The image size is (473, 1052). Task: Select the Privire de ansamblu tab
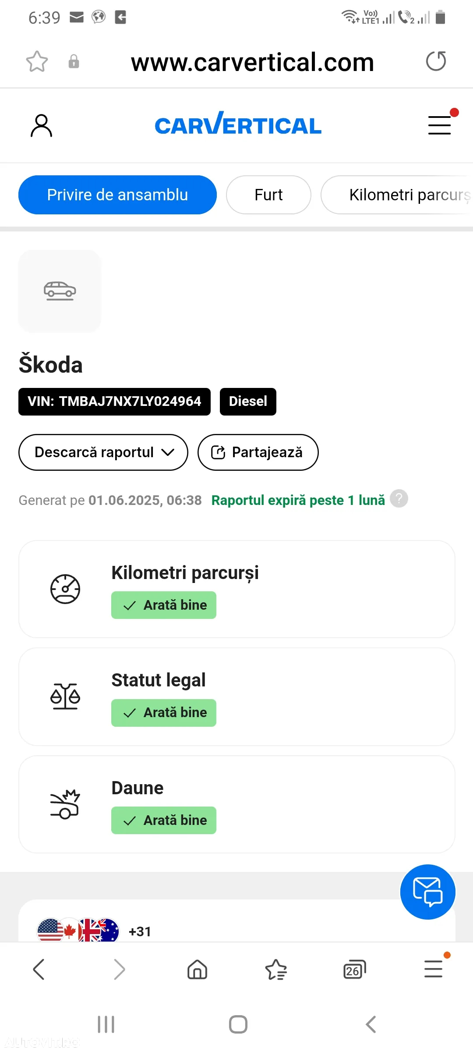pos(117,195)
